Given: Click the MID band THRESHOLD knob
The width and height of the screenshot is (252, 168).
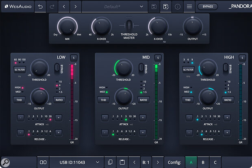Looking at the screenshot, I should pos(124,68).
